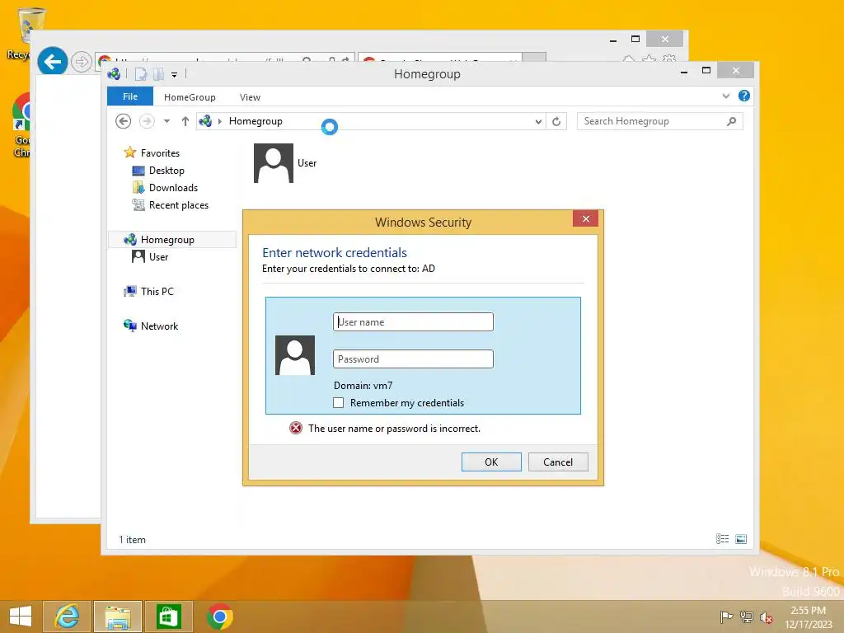Click the Homegroup window system icon
Viewport: 844px width, 633px height.
coord(114,73)
